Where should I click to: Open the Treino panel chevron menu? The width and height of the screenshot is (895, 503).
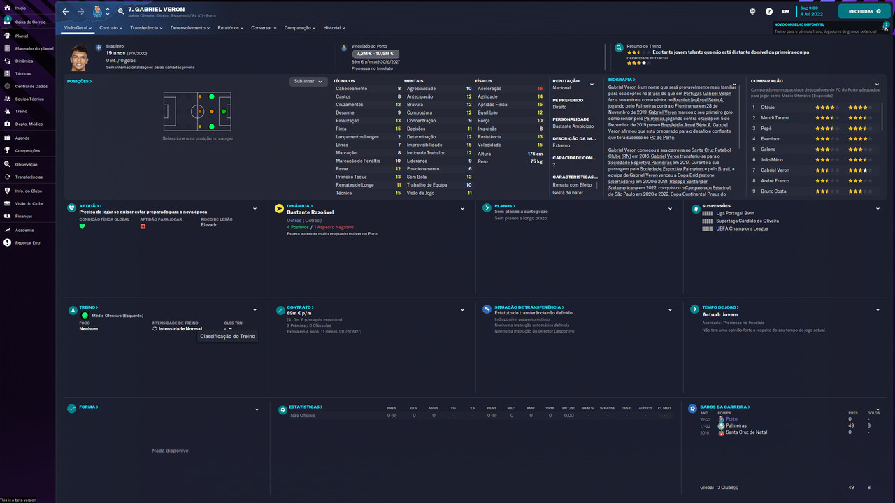[x=255, y=309]
